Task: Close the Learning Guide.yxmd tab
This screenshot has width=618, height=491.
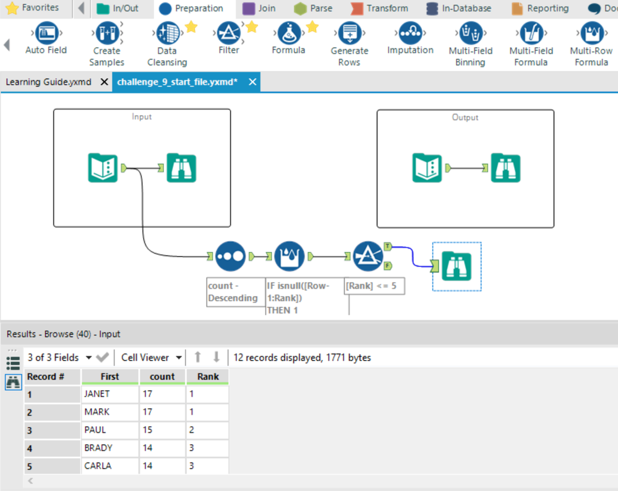Action: pos(104,82)
